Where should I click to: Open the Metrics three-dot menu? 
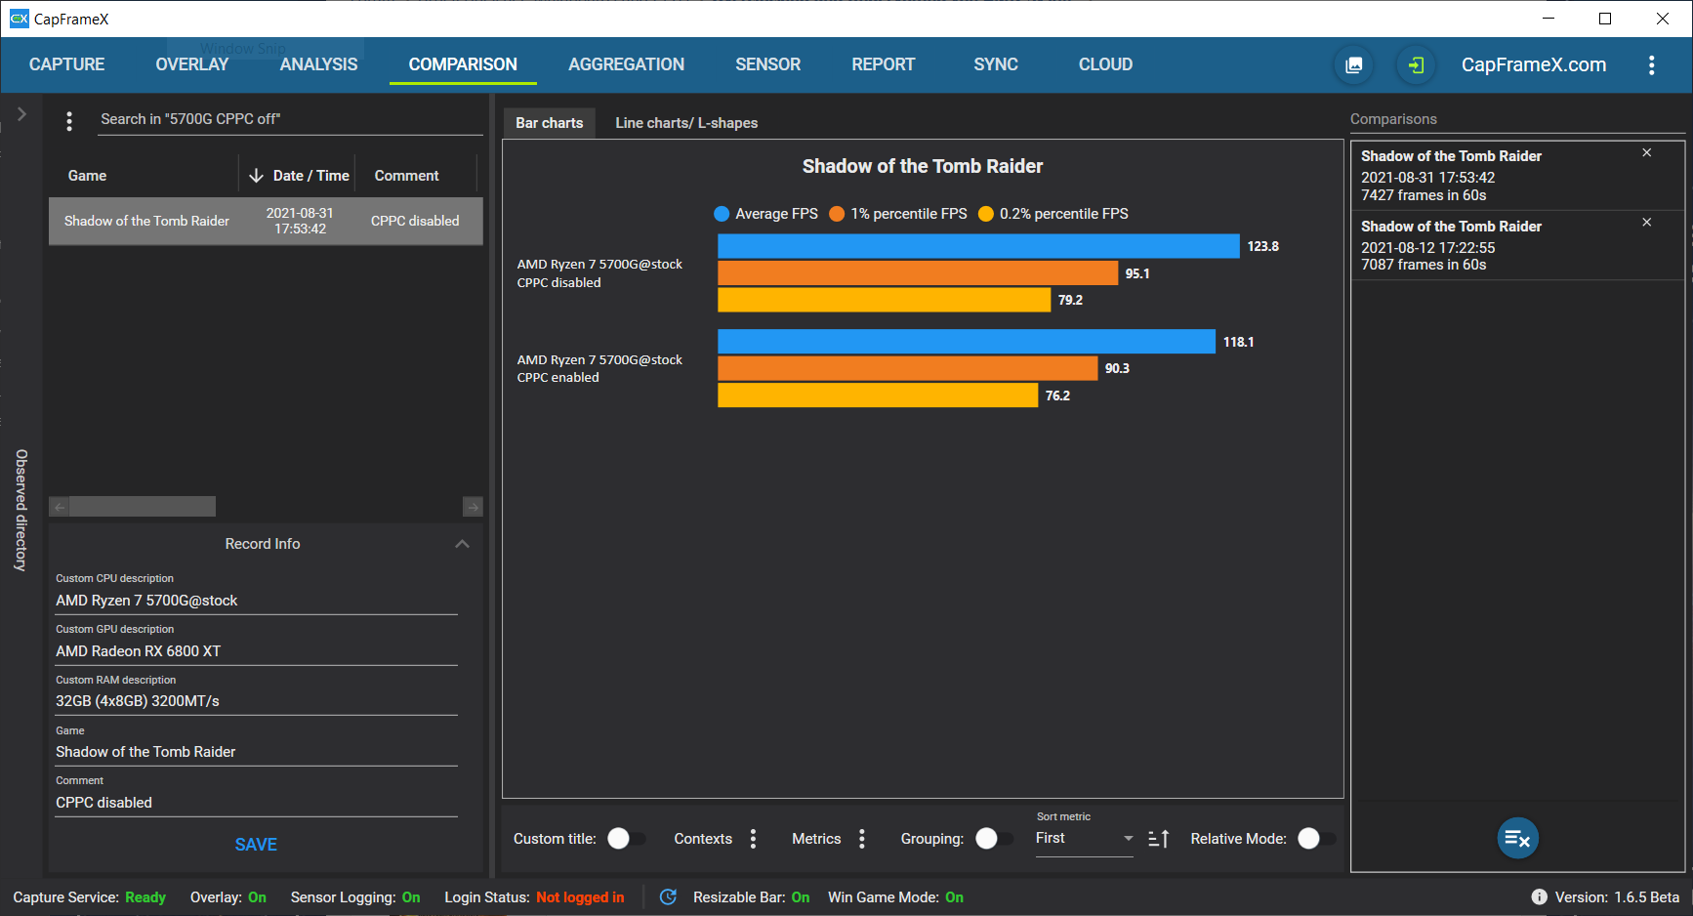861,839
